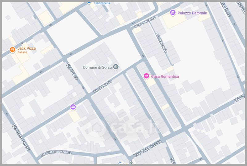Image resolution: width=247 pixels, height=166 pixels.
Task: Click the Comune di Sorso town hall icon
Action: (116, 67)
